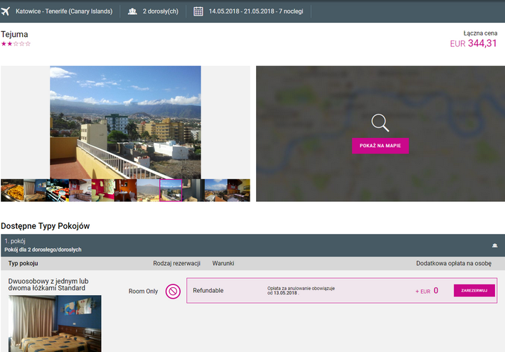Click the service bell icon in room header
Image resolution: width=505 pixels, height=352 pixels.
[x=494, y=245]
